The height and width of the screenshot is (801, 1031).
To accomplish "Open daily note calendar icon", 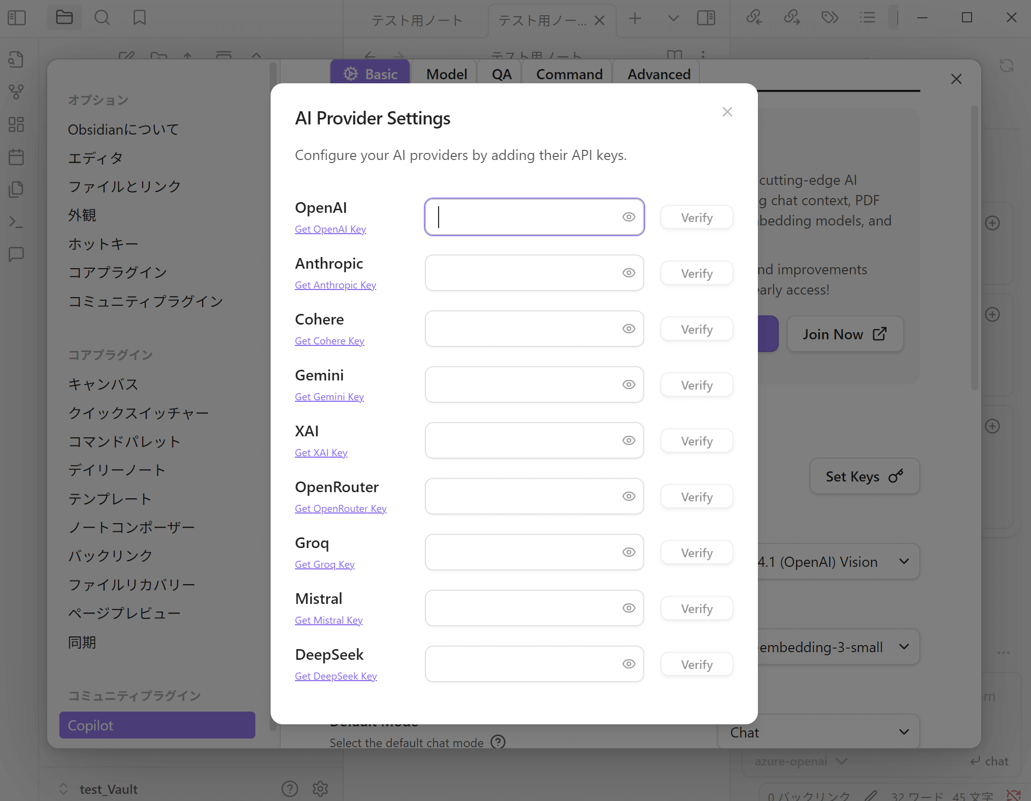I will coord(16,157).
